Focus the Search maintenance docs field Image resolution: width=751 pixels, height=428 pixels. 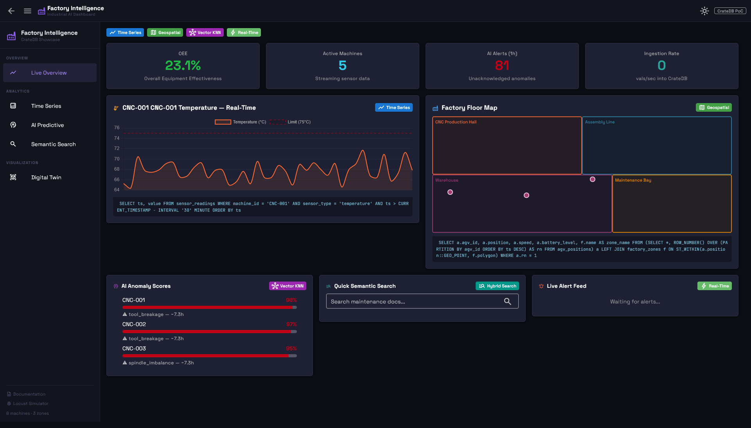422,301
